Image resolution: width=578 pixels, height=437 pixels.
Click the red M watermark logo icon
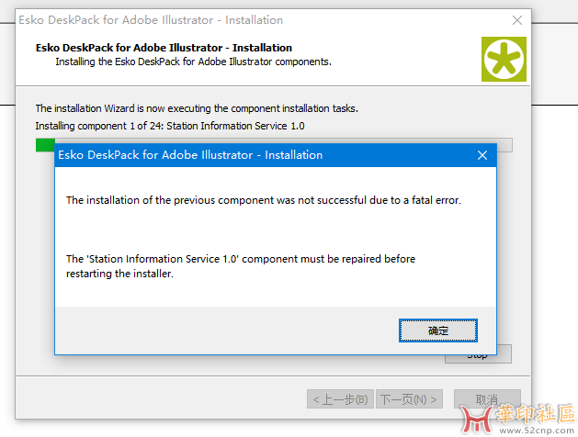pos(477,419)
